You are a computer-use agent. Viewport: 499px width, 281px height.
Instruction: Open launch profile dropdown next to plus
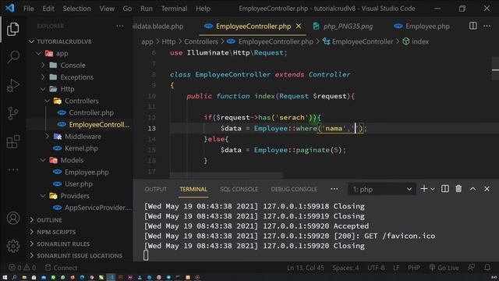(x=433, y=189)
